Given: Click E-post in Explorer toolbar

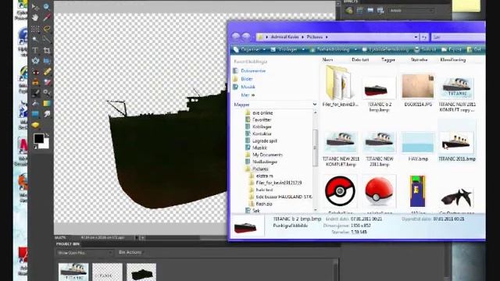Looking at the screenshot, I should click(x=452, y=49).
